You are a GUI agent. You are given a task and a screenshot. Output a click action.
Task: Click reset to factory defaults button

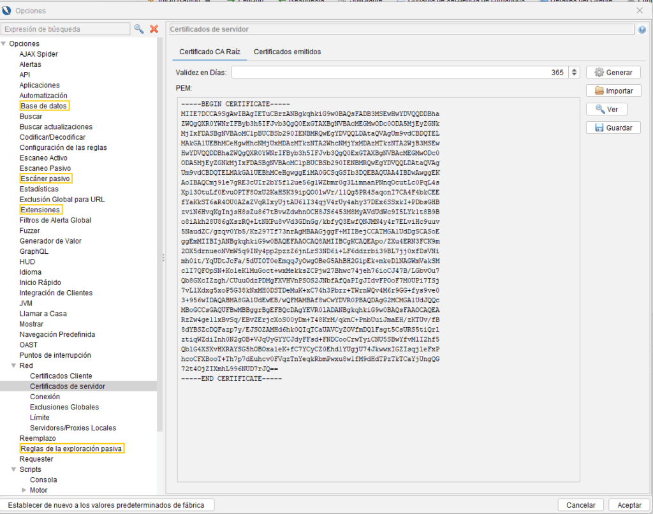point(107,505)
